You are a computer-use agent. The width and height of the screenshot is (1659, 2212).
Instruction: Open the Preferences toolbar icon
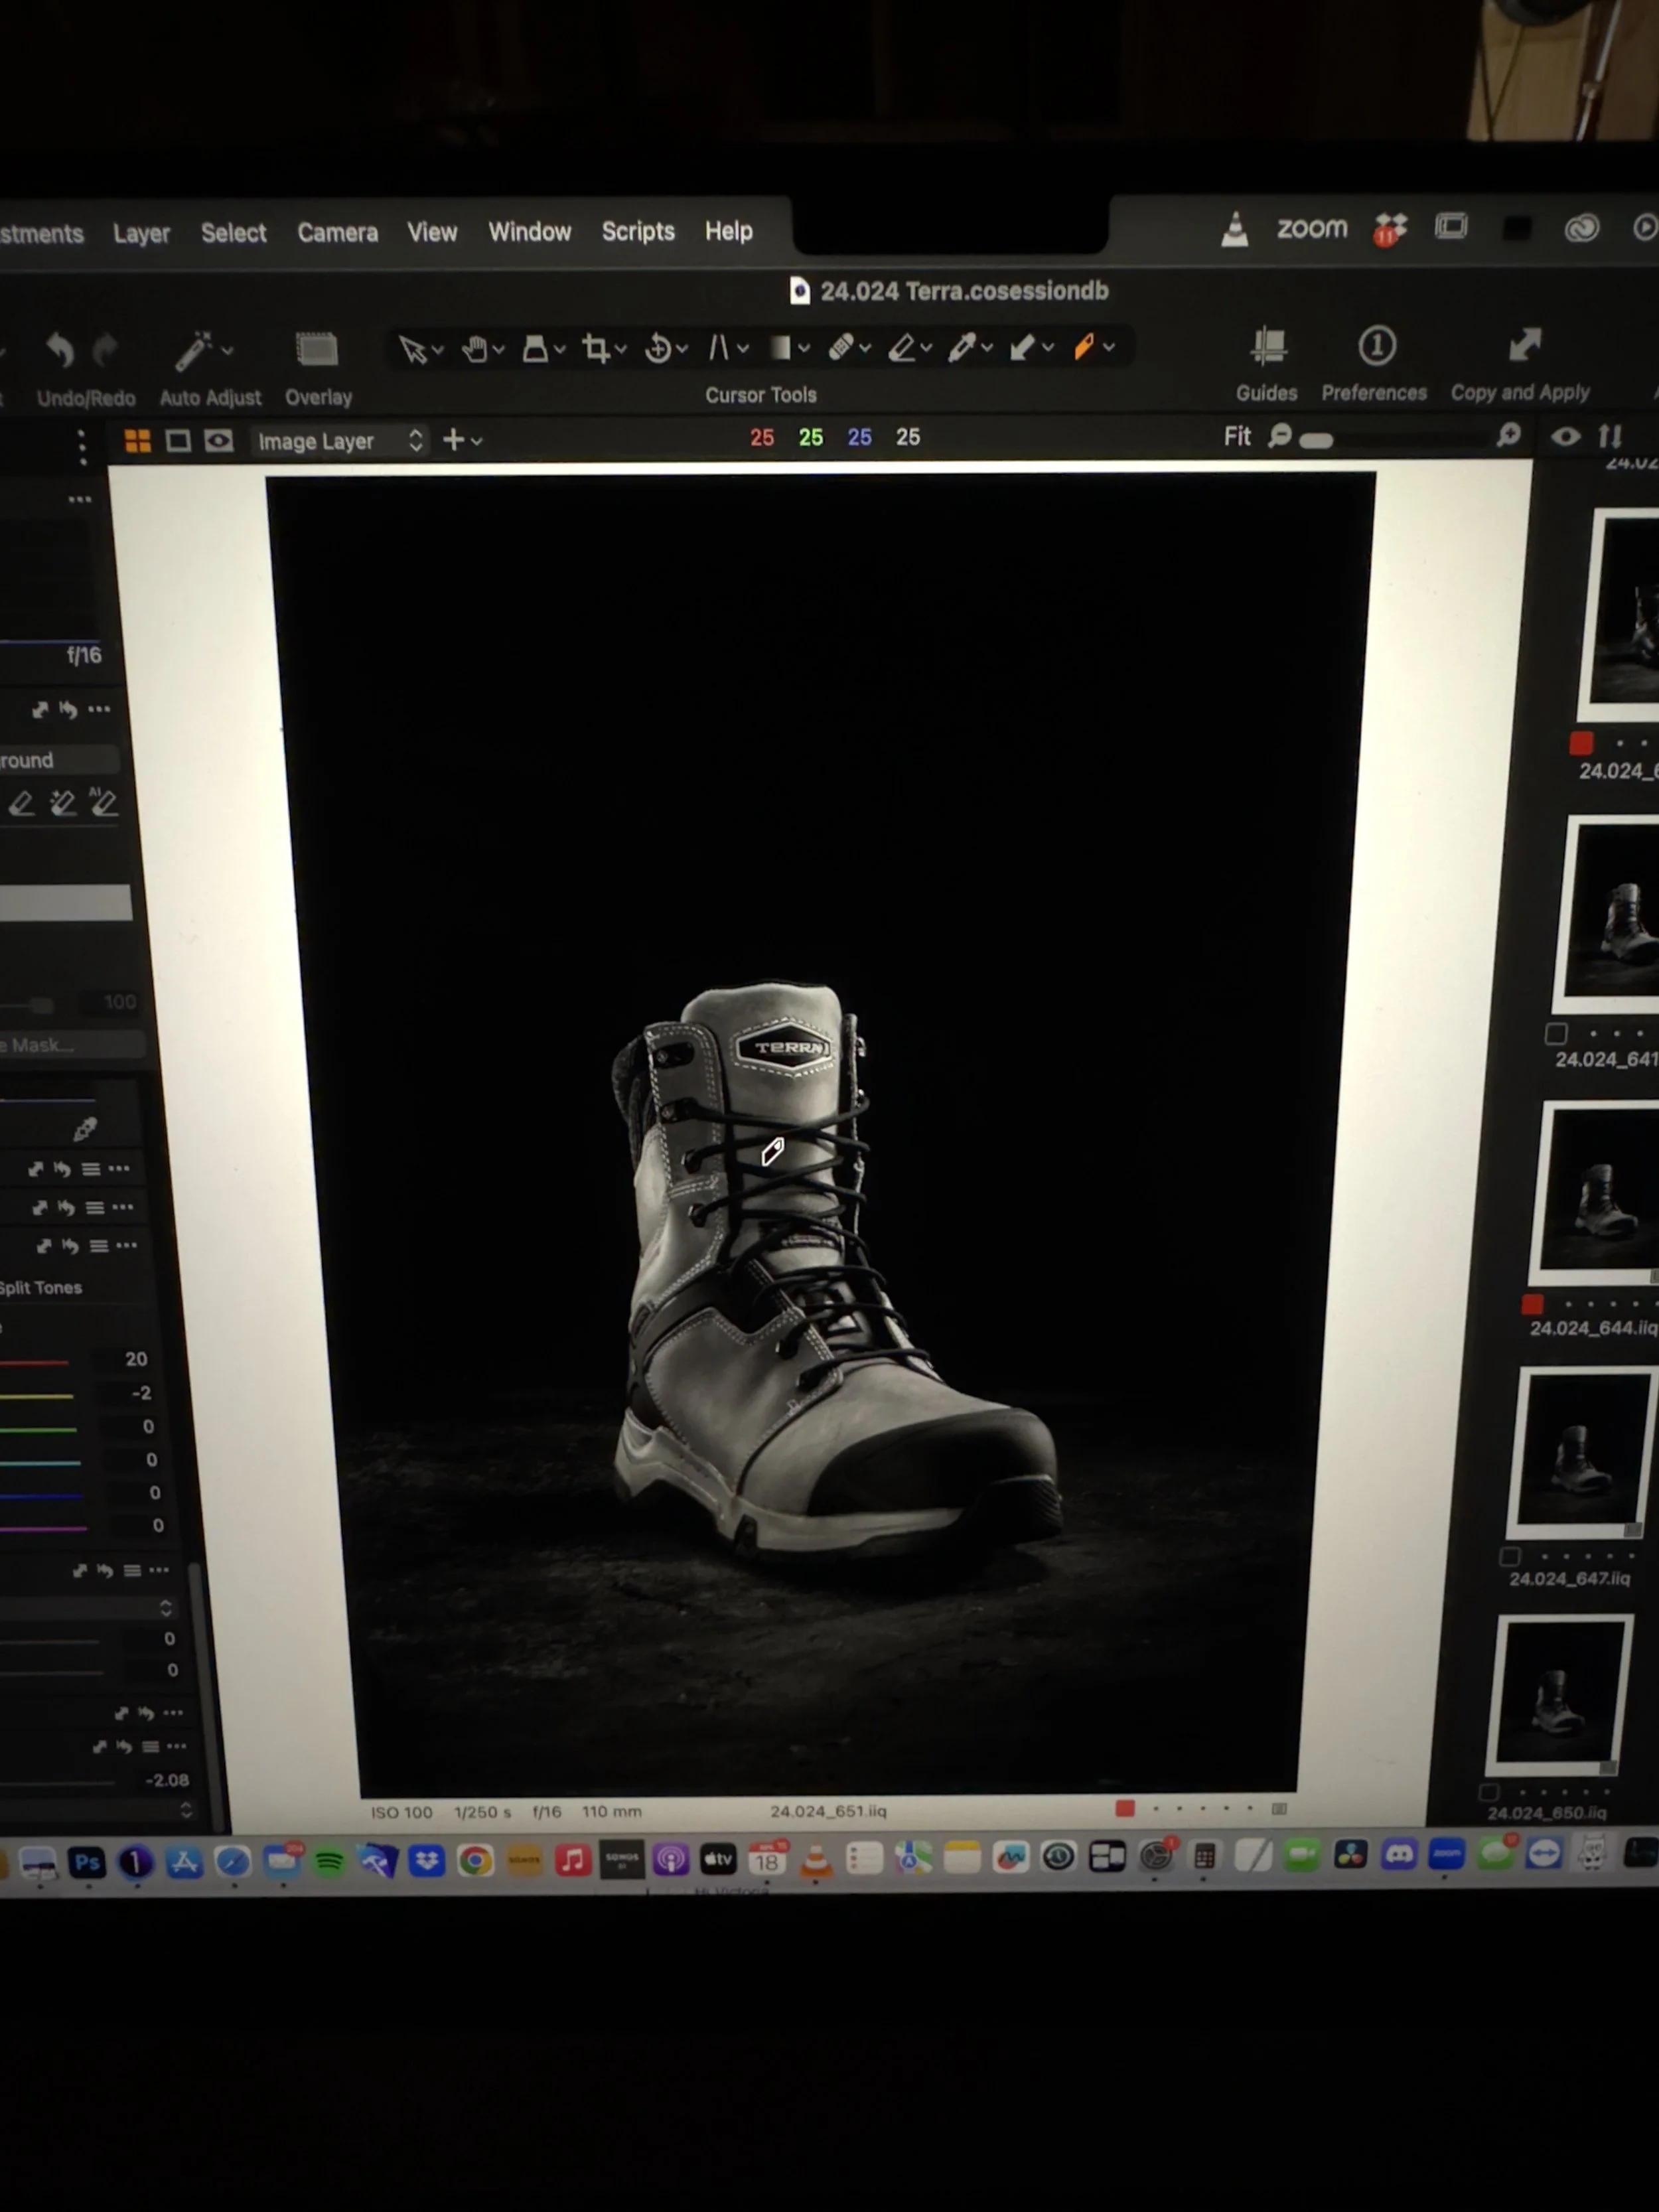pos(1376,347)
